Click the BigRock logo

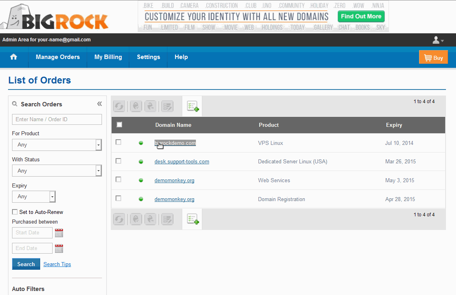pos(55,17)
